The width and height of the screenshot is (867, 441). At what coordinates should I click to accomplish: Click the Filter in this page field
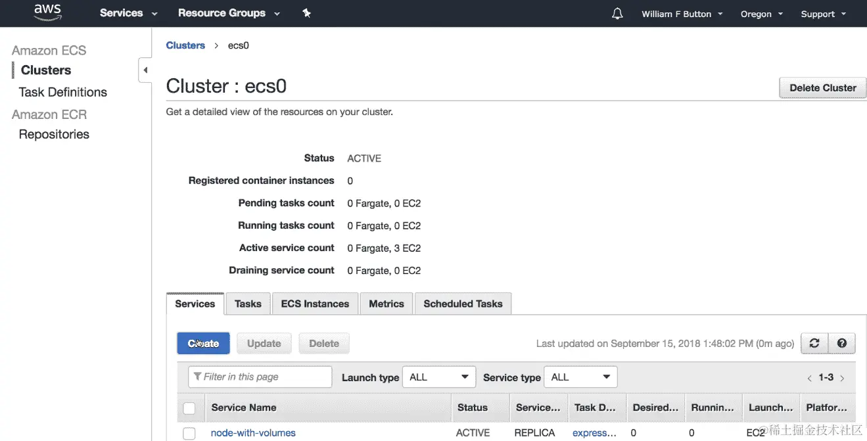(260, 377)
